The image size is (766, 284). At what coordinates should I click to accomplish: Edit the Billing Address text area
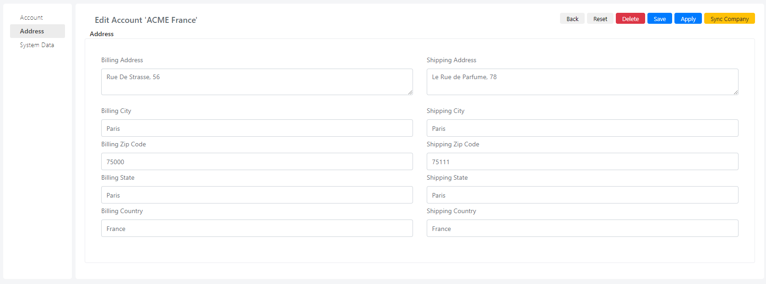point(257,82)
